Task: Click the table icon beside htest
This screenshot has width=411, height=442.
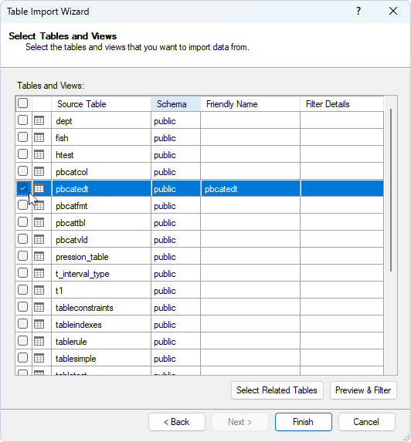Action: tap(39, 154)
